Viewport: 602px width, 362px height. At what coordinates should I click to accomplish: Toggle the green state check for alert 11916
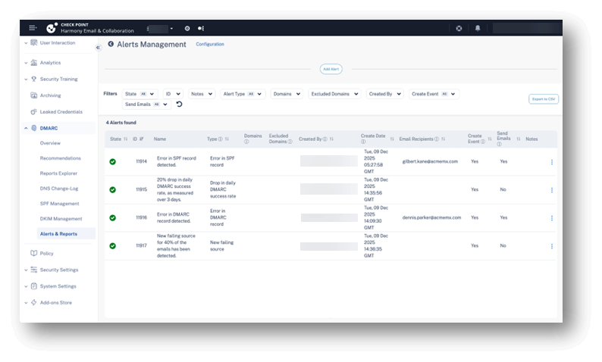tap(113, 217)
